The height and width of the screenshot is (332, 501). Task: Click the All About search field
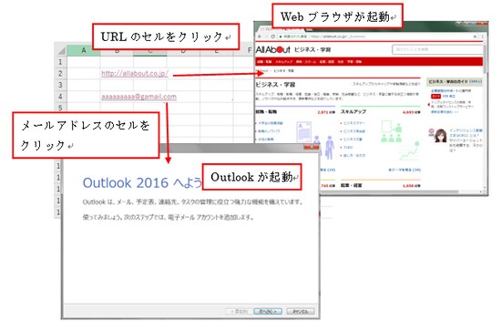[x=437, y=49]
